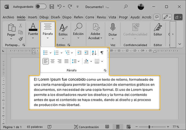This screenshot has height=130, width=186.
Task: Switch to the Vista ribbon tab
Action: click(x=112, y=17)
